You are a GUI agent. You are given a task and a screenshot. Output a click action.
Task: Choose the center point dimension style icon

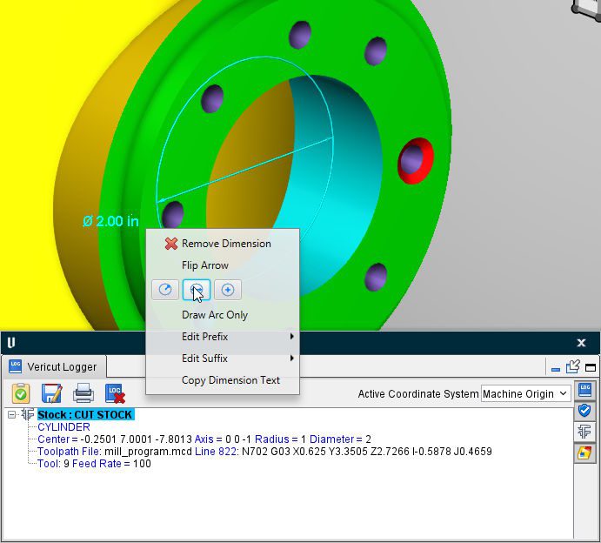click(228, 290)
